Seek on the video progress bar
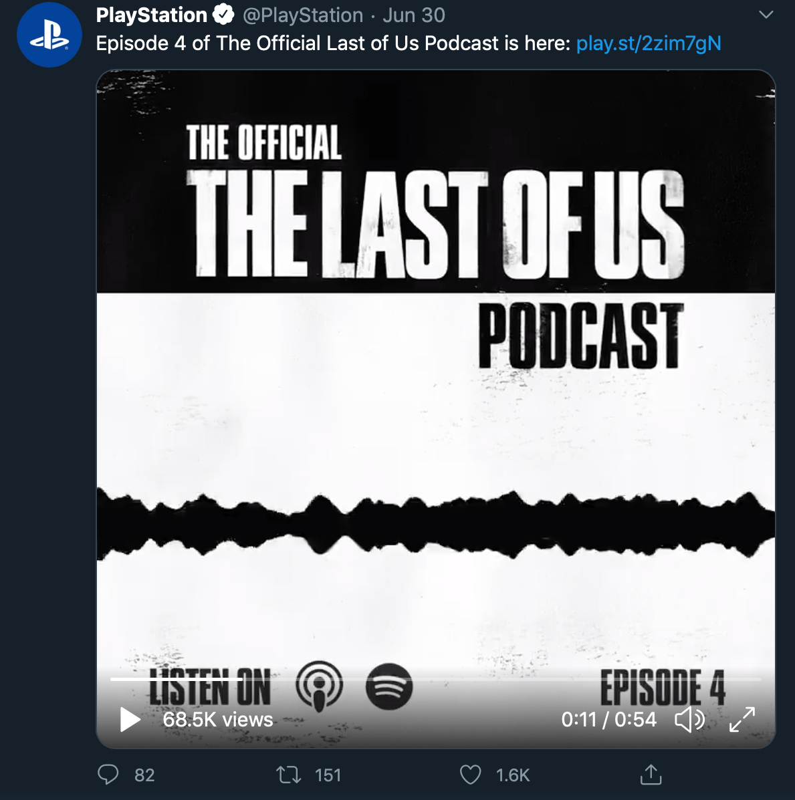795x800 pixels. (x=435, y=679)
